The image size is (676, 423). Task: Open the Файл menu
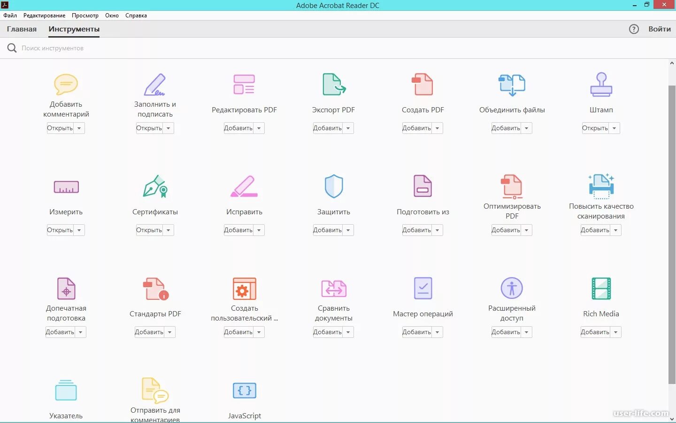tap(10, 16)
